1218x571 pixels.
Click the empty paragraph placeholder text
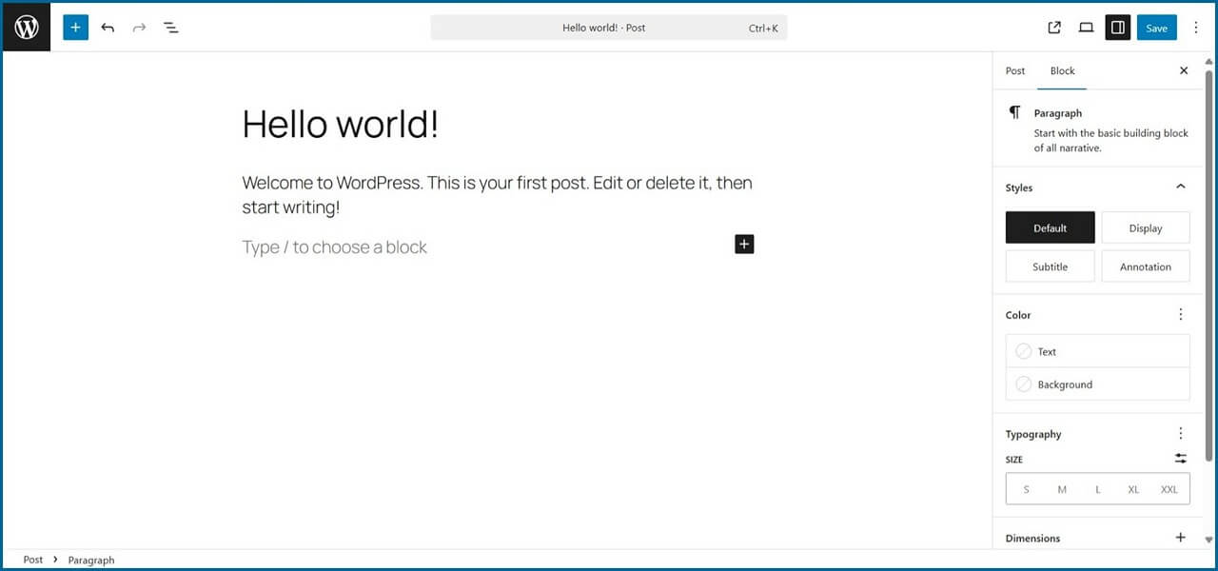pyautogui.click(x=334, y=247)
